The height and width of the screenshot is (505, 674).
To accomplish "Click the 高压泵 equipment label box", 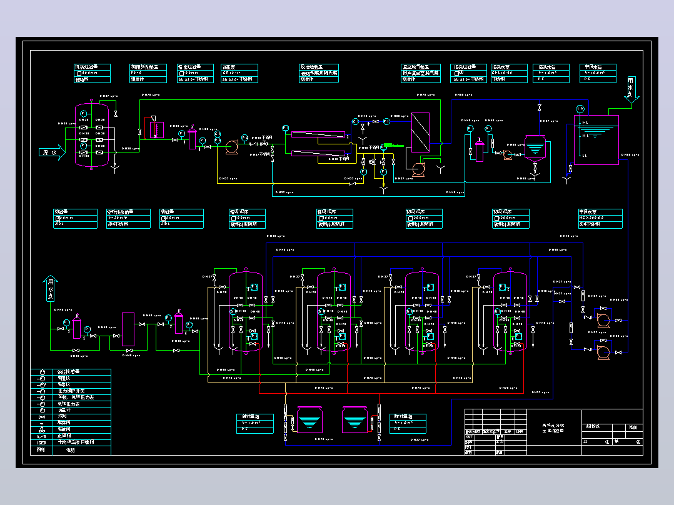I will click(239, 73).
